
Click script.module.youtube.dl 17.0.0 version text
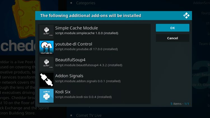click(x=87, y=49)
